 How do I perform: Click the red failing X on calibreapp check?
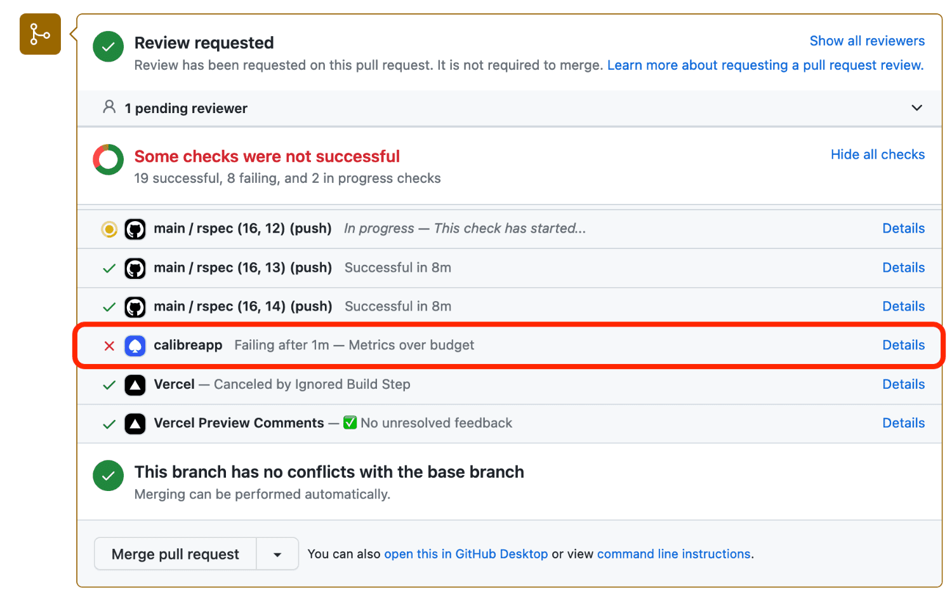[x=109, y=346]
